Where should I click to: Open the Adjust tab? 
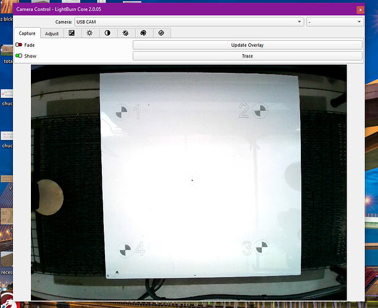52,33
